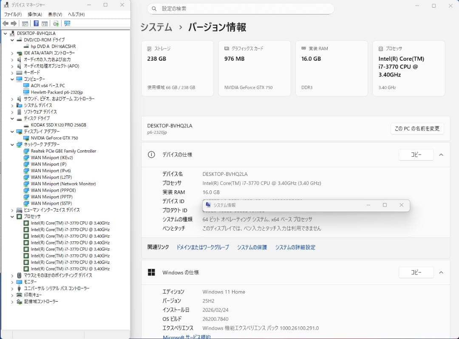Select WAN Miniport (L2TP) row
Image resolution: width=459 pixels, height=339 pixels.
pos(51,177)
